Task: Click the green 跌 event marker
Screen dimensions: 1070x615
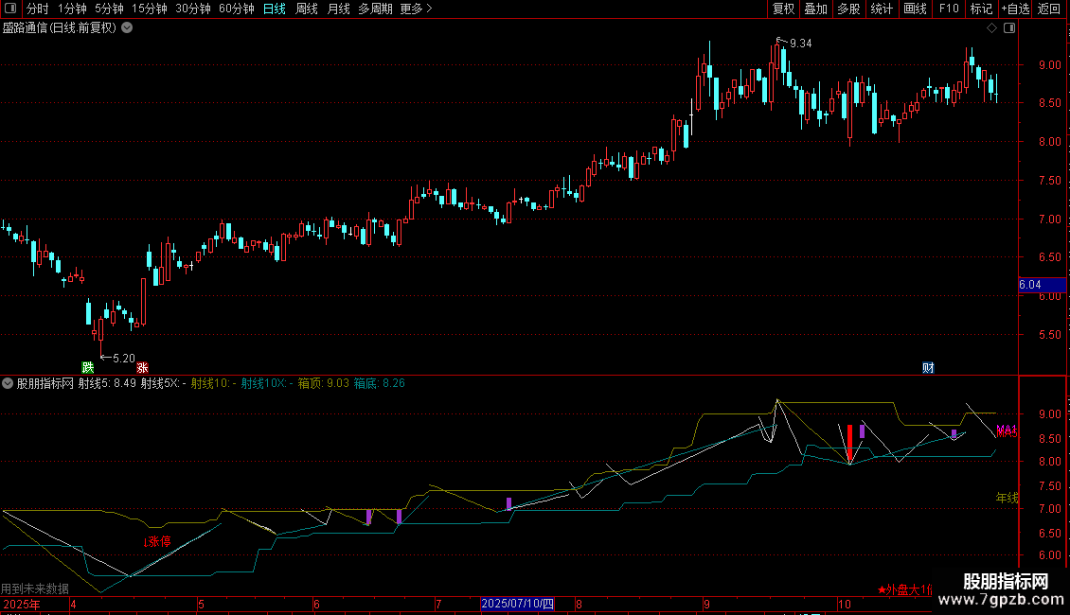Action: point(88,367)
